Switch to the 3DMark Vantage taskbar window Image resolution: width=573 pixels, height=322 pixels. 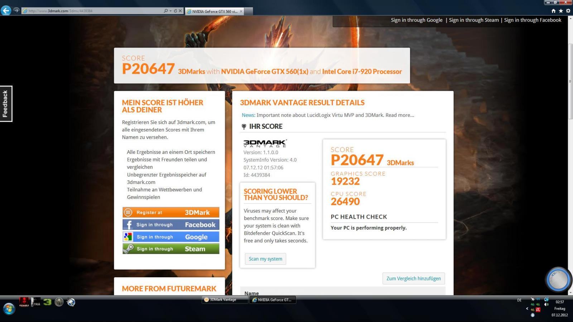coord(225,300)
